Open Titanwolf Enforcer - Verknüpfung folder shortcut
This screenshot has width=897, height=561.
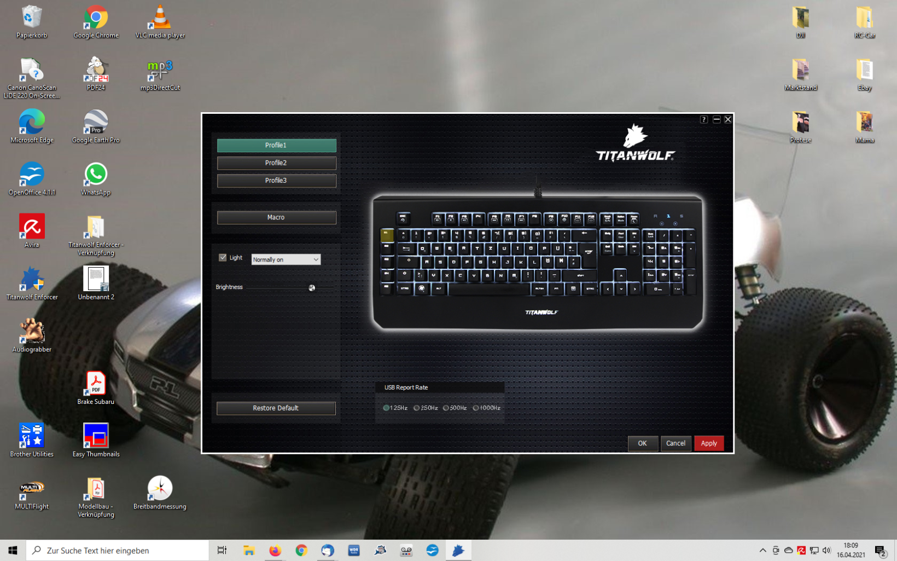[96, 235]
